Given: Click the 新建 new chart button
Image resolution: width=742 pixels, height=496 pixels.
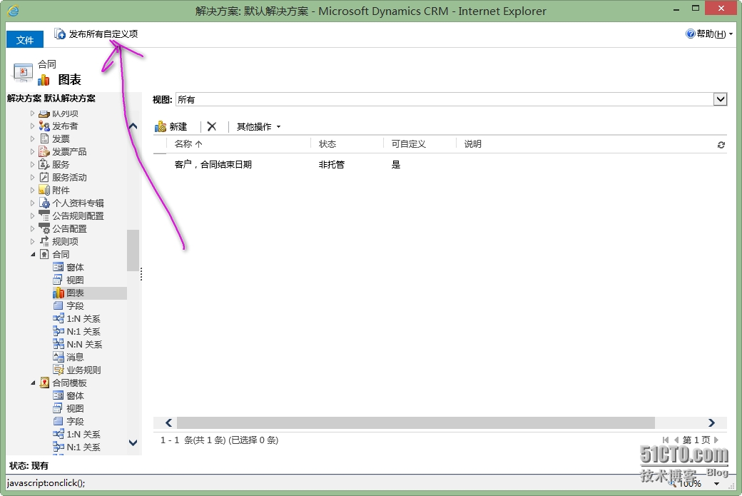Looking at the screenshot, I should (171, 126).
